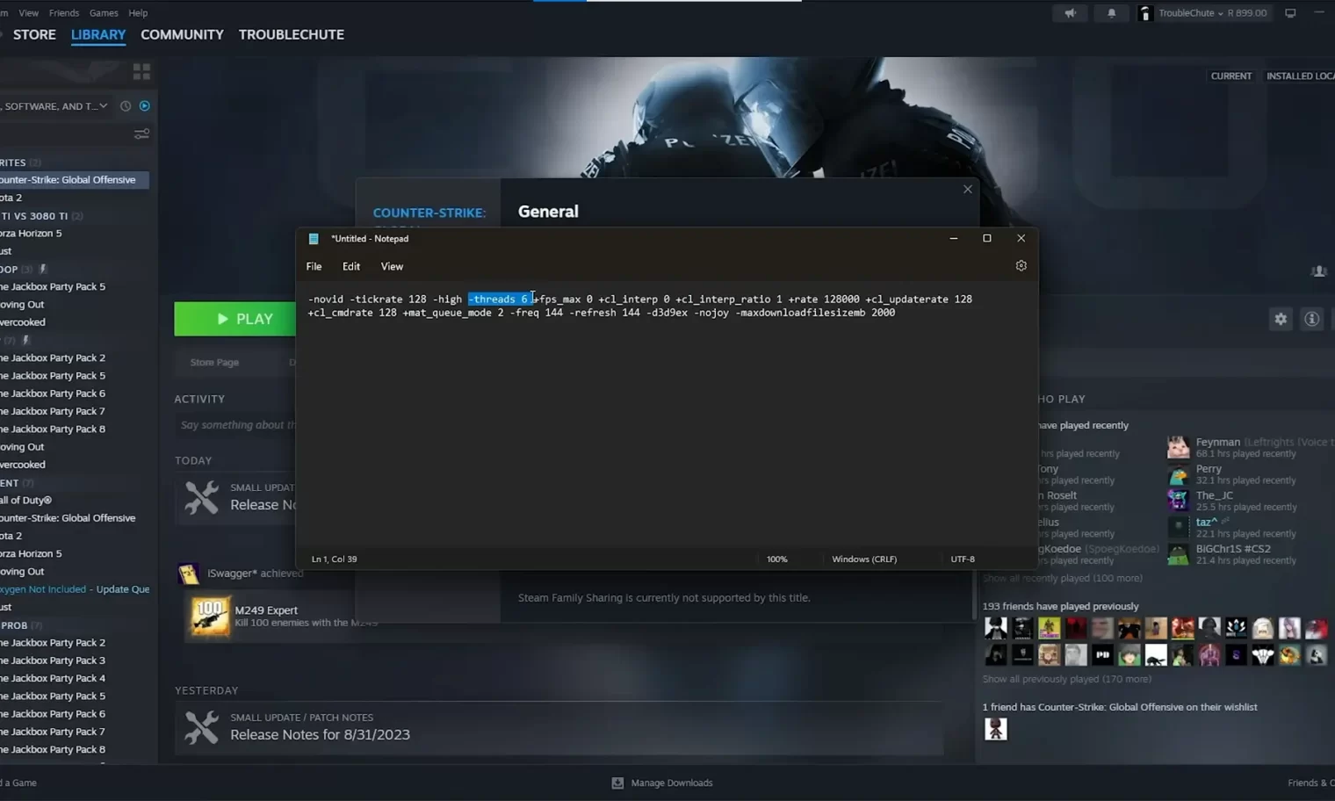Go to the STORE tab
Image resolution: width=1335 pixels, height=801 pixels.
34,34
